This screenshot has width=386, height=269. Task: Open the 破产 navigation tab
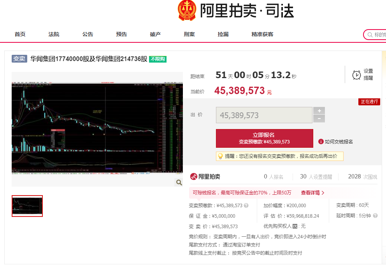155,34
